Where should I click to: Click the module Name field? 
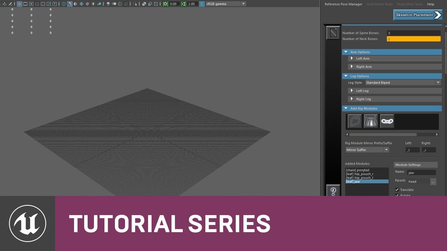[422, 173]
